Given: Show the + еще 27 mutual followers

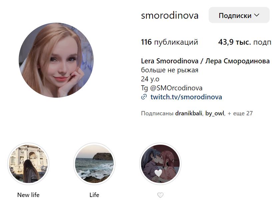Looking at the screenshot, I should click(x=240, y=113).
